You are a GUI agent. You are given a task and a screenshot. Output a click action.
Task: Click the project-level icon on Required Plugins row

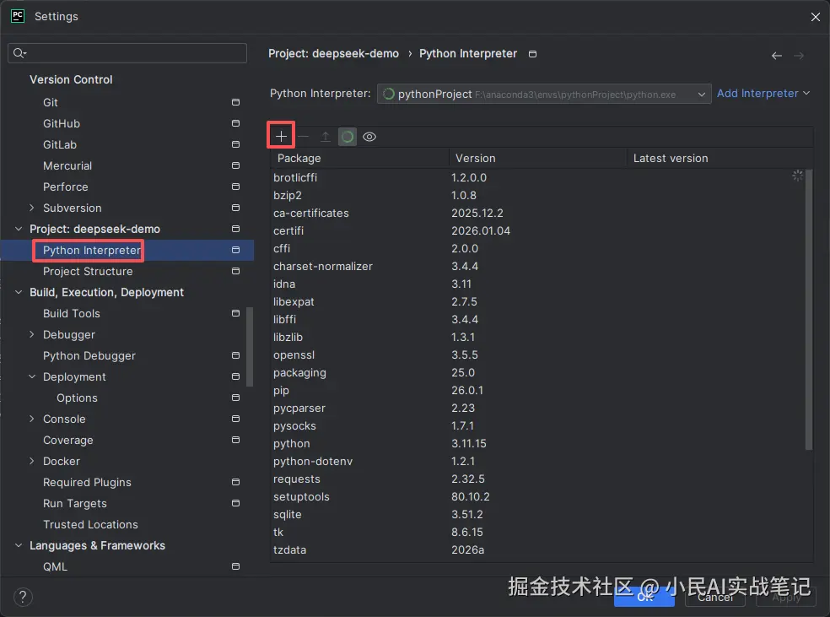click(x=235, y=482)
